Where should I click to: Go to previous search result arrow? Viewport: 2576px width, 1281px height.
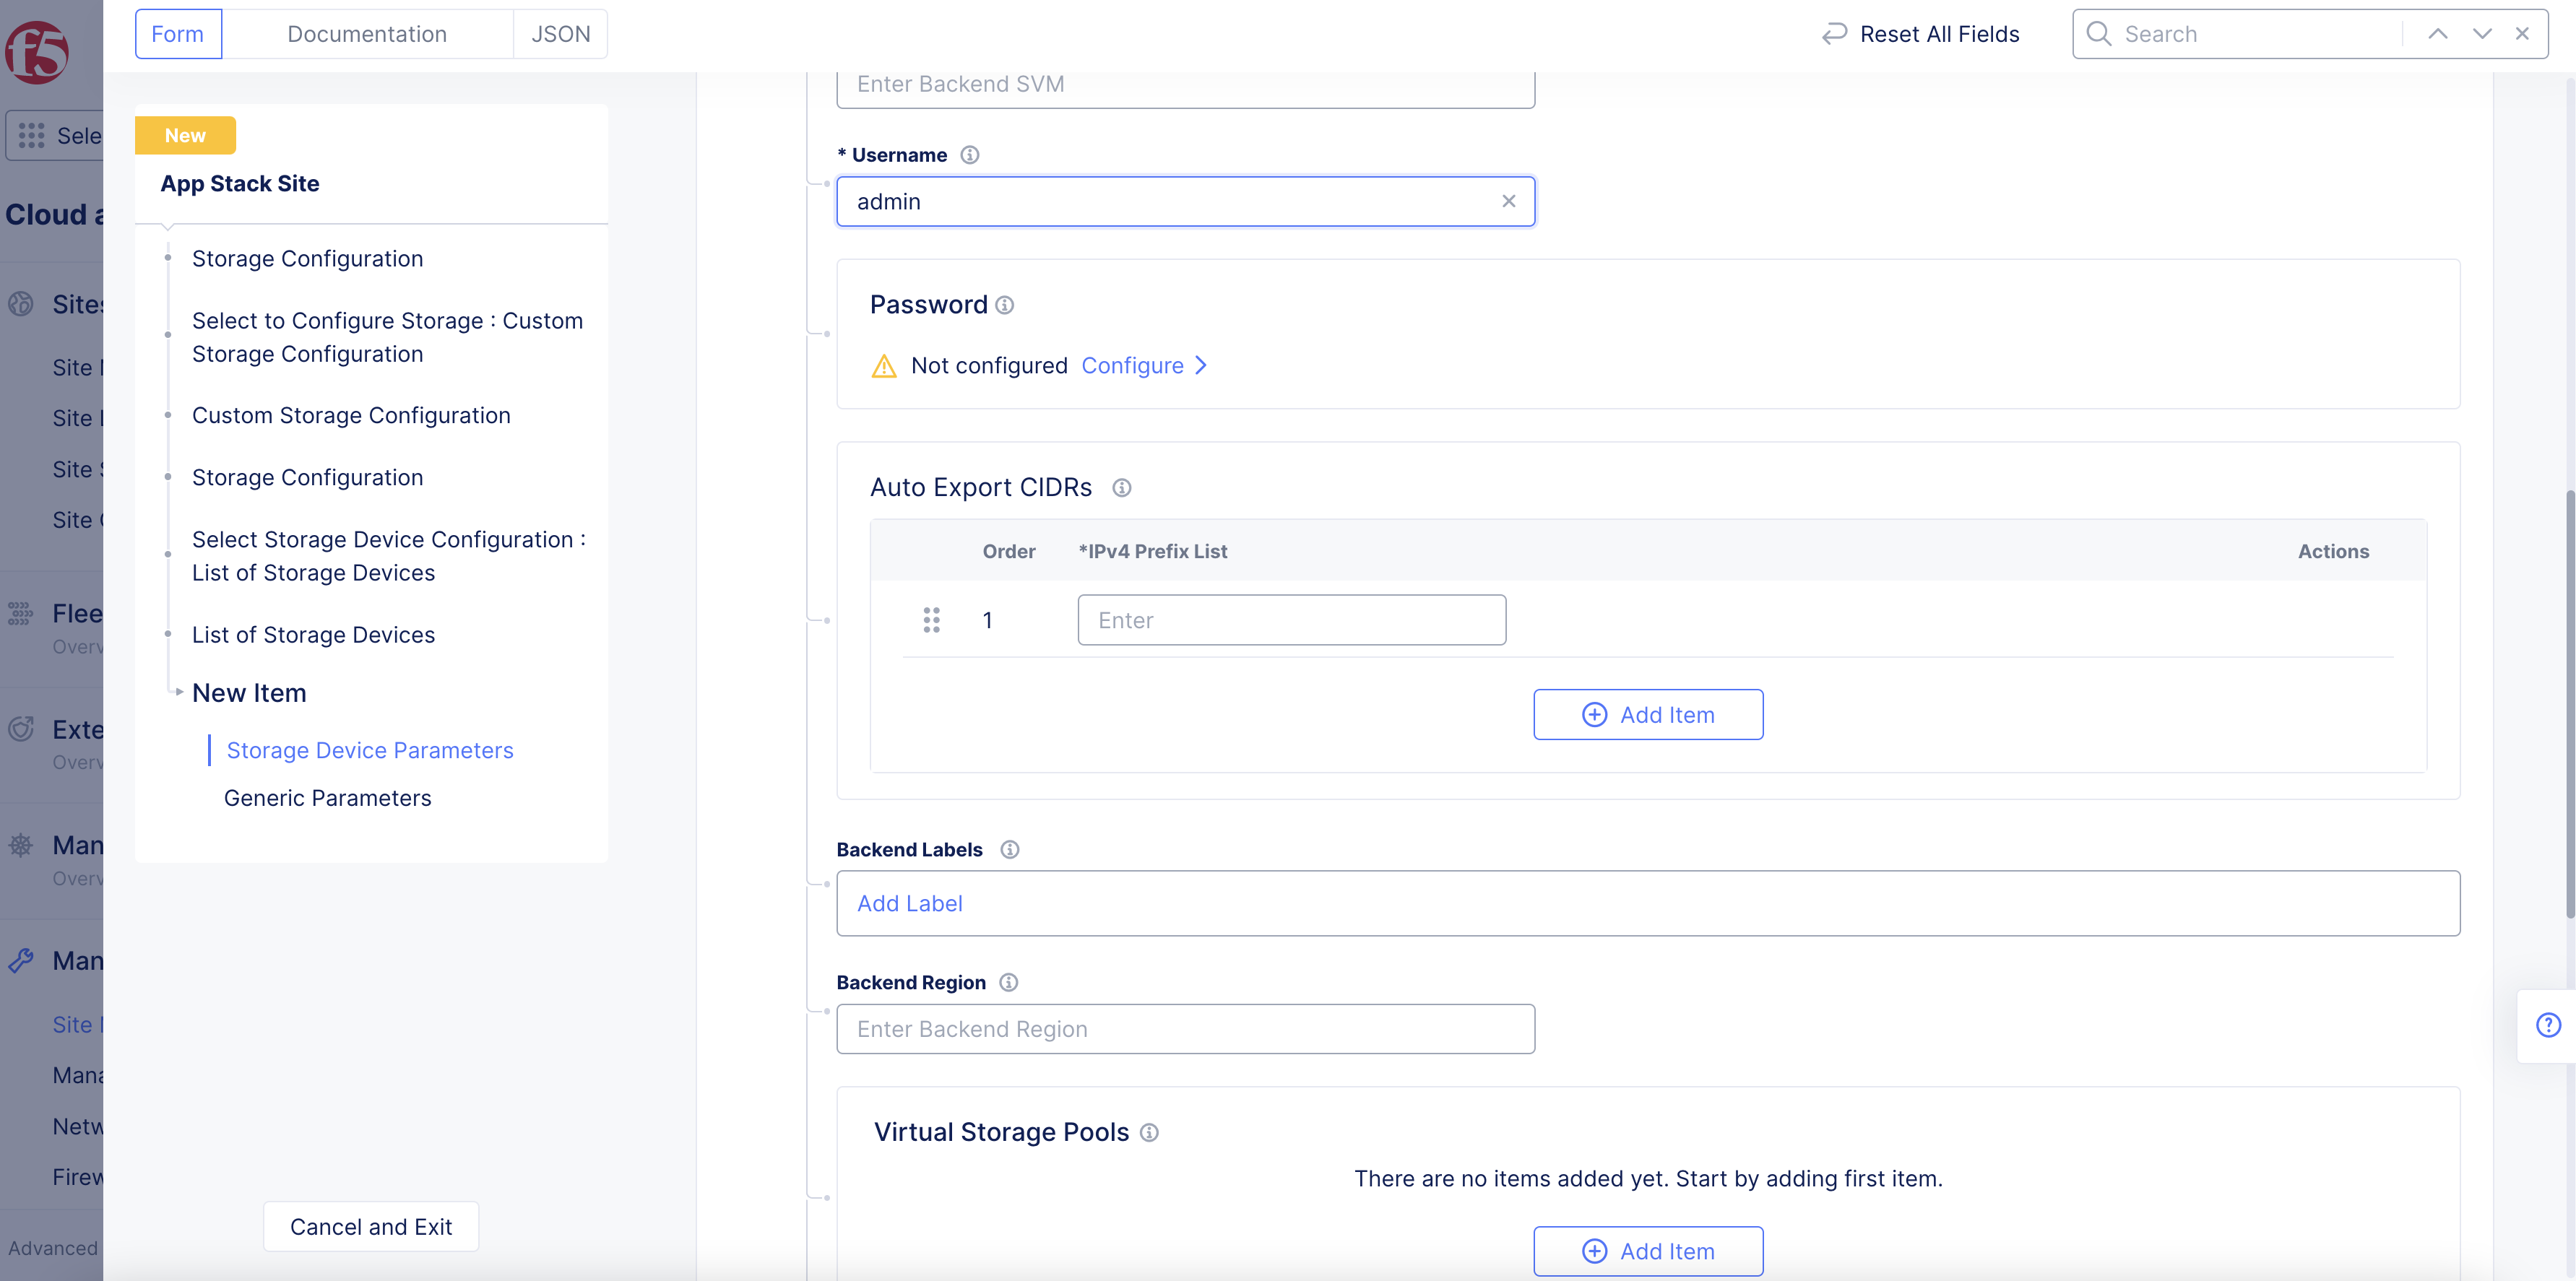point(2438,34)
